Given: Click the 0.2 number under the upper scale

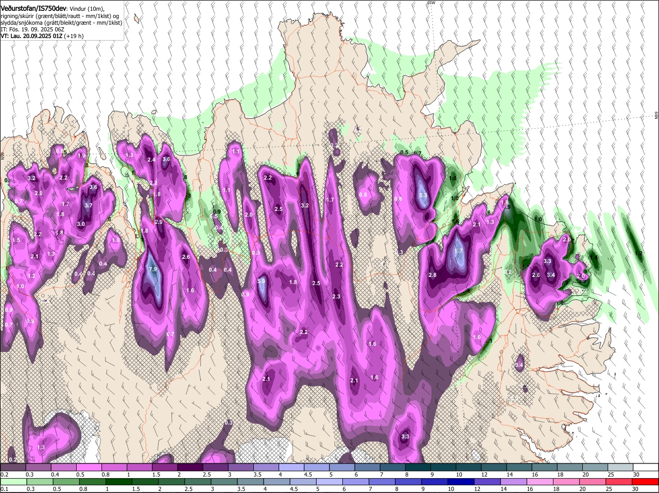Looking at the screenshot, I should 4,474.
